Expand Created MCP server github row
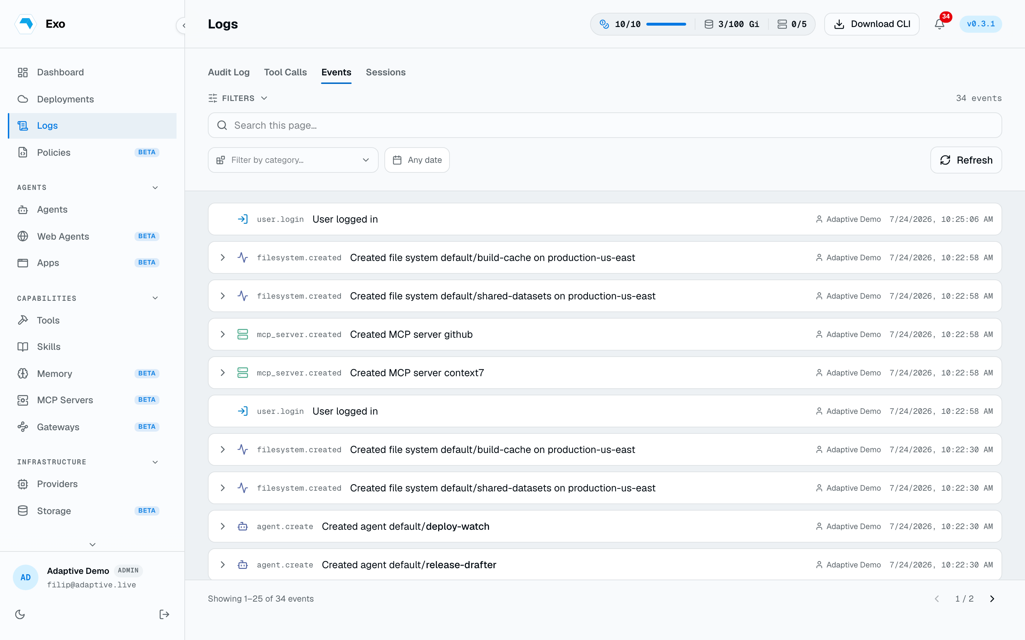The image size is (1025, 640). tap(223, 334)
